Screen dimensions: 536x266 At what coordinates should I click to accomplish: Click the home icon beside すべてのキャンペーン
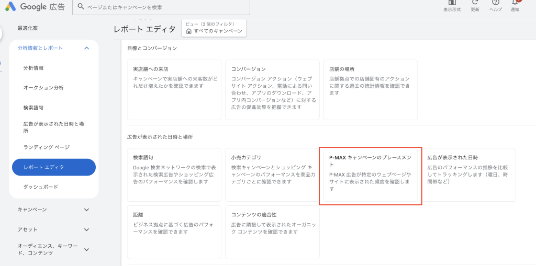coord(189,31)
